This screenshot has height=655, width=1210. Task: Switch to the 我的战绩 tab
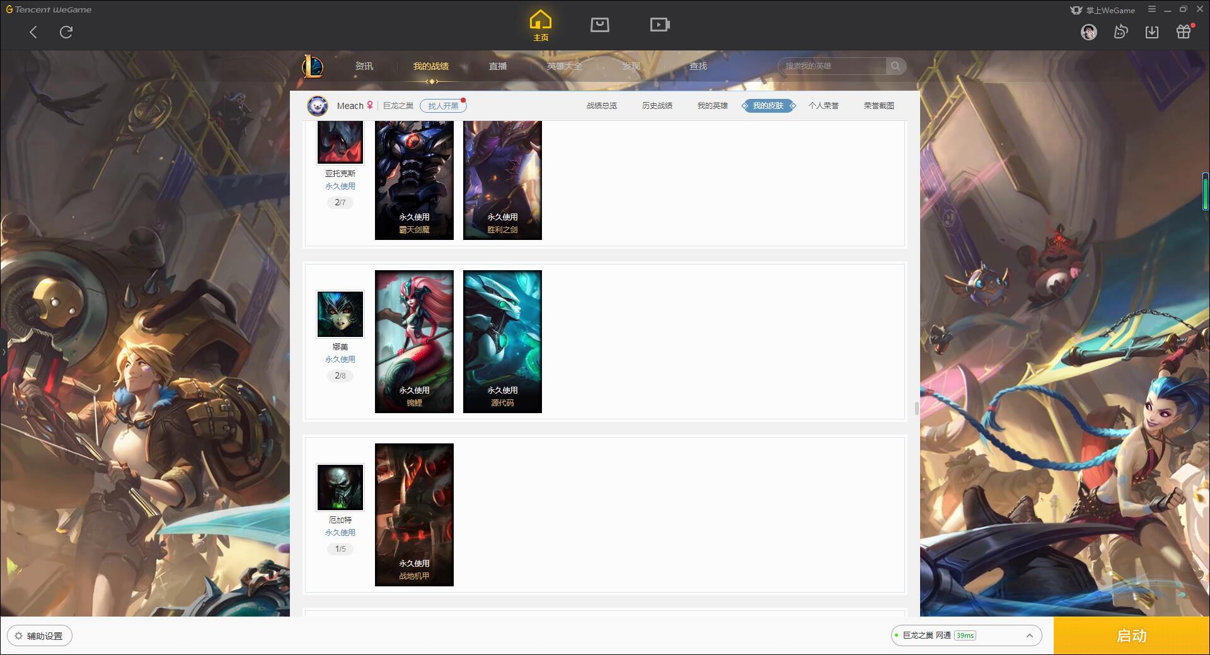point(431,66)
